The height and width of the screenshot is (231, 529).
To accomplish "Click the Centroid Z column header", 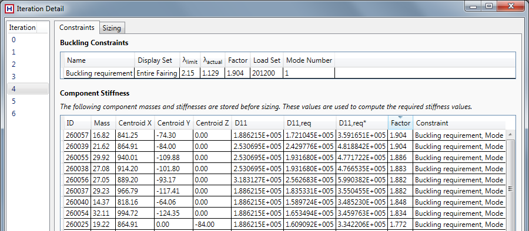I will tap(212, 123).
